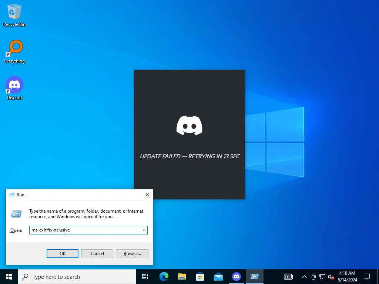Image resolution: width=379 pixels, height=284 pixels.
Task: Open Microsoft Store from the taskbar
Action: [200, 277]
